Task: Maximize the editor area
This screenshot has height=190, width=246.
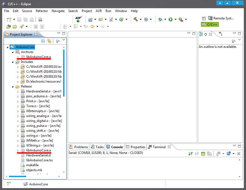Action: pos(194,33)
